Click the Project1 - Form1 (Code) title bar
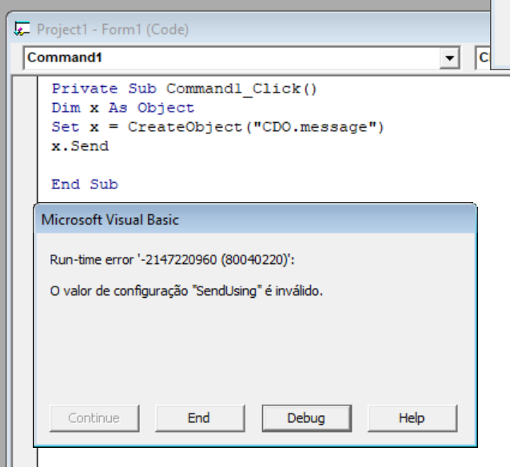510x467 pixels. tap(240, 31)
